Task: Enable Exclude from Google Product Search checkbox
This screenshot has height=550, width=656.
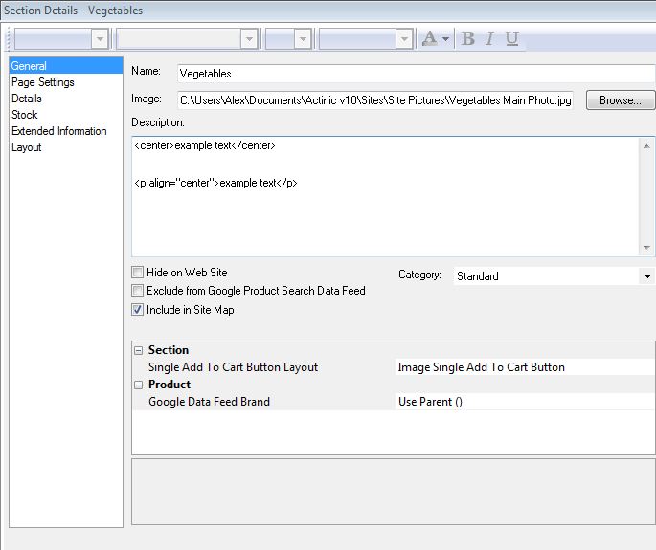Action: point(138,291)
